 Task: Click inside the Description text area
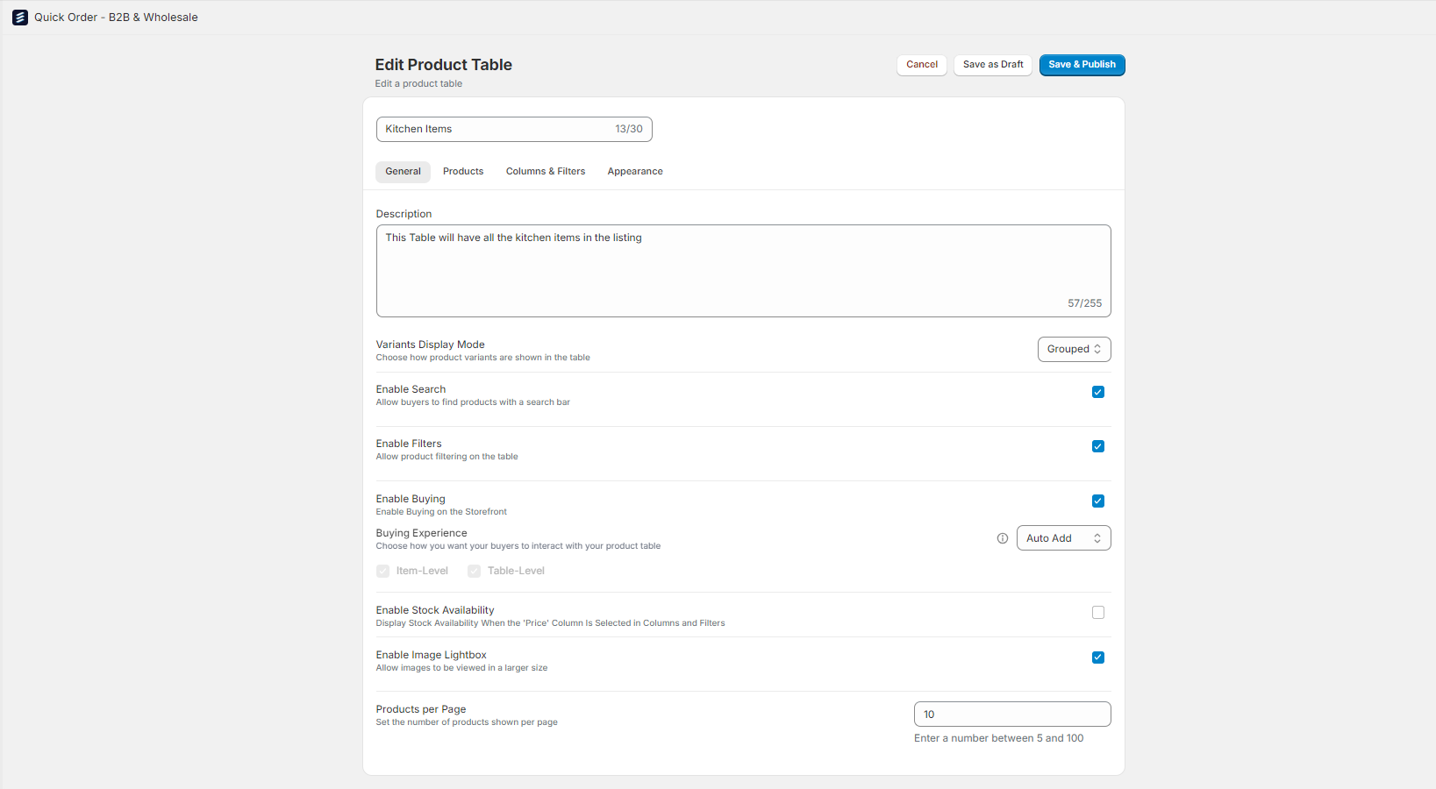point(743,271)
